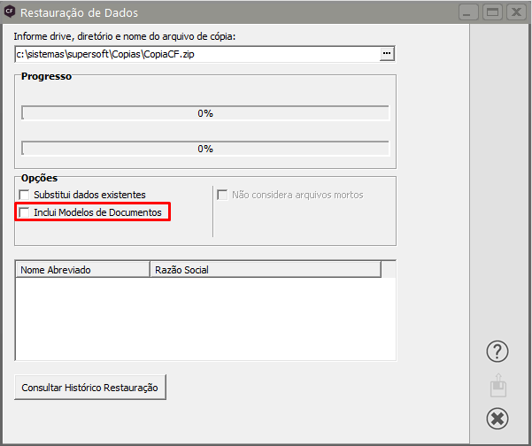The width and height of the screenshot is (532, 446).
Task: Open file browser with the ellipsis button
Action: 386,54
